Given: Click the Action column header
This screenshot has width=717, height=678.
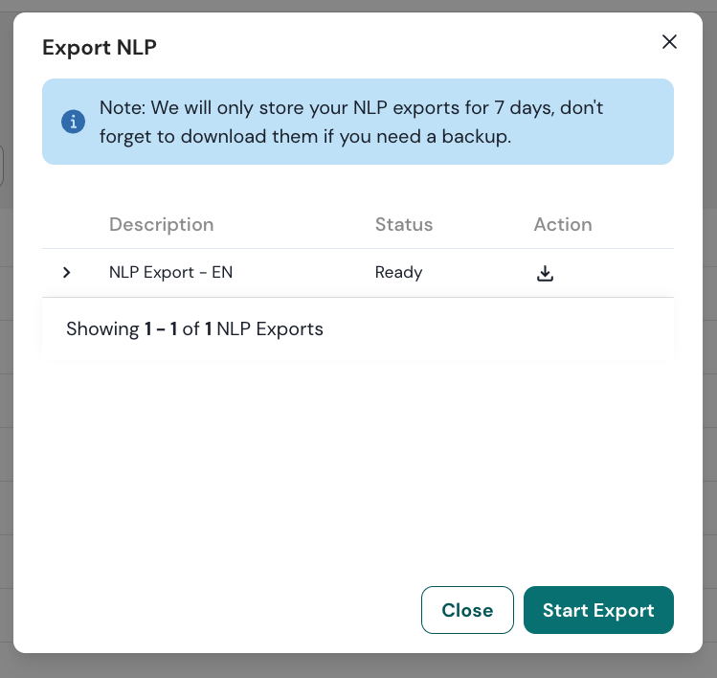Looking at the screenshot, I should (x=562, y=225).
